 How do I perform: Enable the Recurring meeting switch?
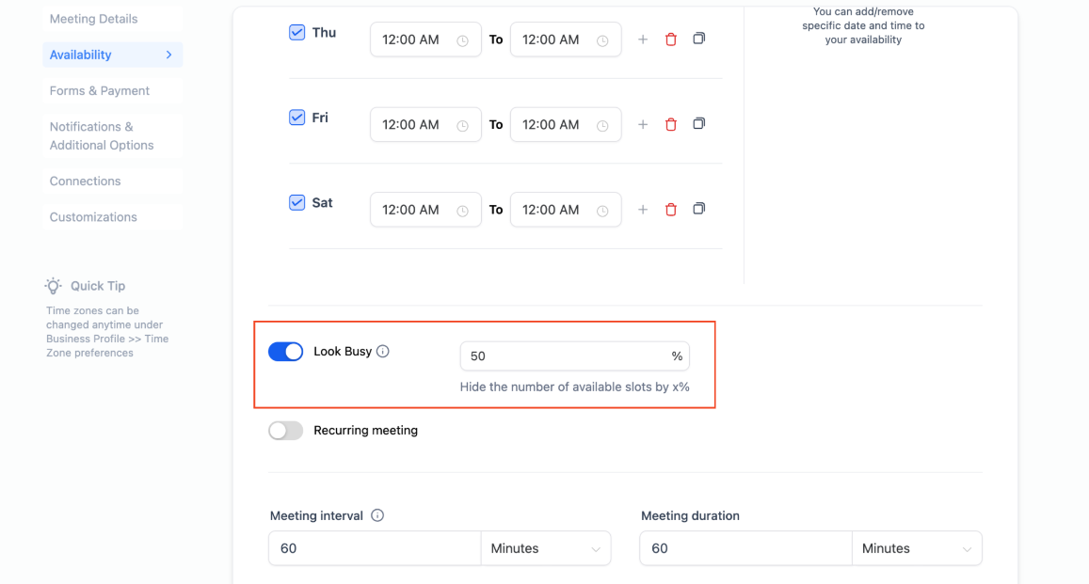coord(285,431)
